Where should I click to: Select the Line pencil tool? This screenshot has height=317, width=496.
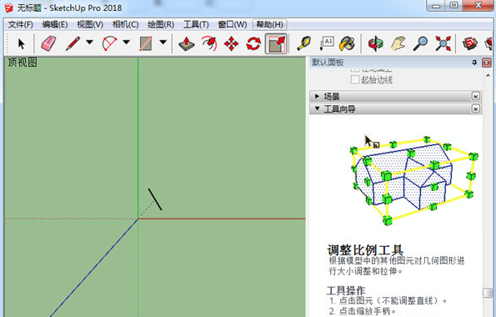coord(73,43)
